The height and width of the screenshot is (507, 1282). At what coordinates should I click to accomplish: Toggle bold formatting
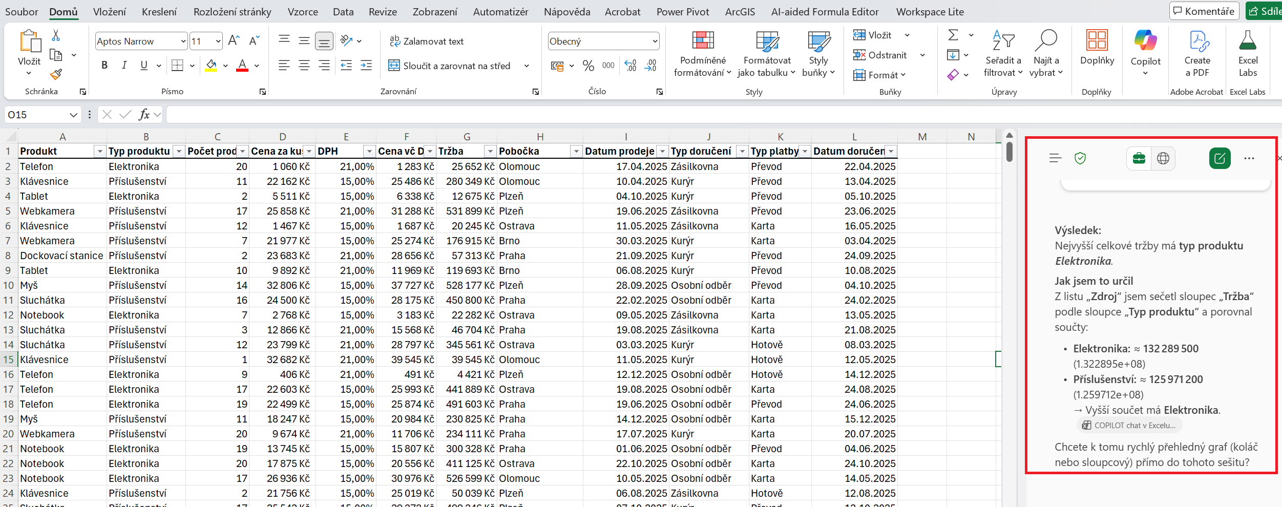pos(104,65)
